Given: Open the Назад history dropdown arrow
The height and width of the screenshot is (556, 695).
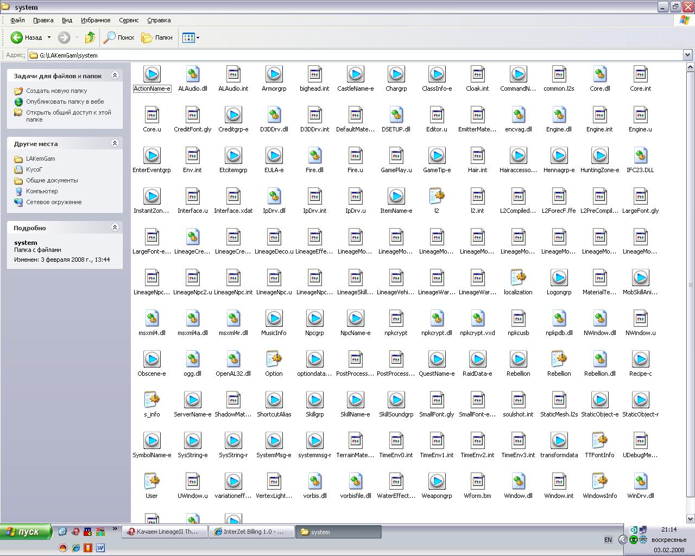Looking at the screenshot, I should point(49,37).
